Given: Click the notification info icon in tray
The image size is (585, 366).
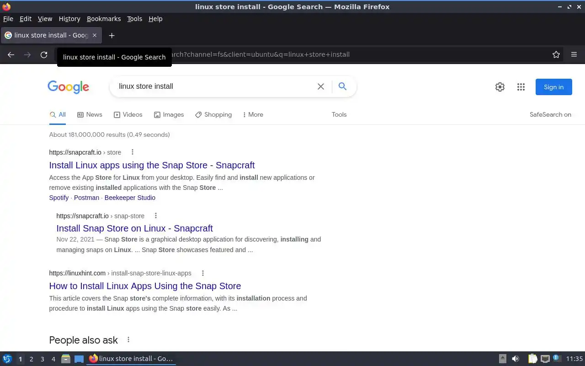Looking at the screenshot, I should tap(557, 358).
